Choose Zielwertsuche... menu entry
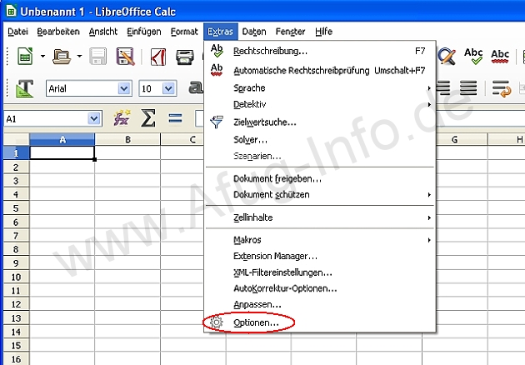 320,122
